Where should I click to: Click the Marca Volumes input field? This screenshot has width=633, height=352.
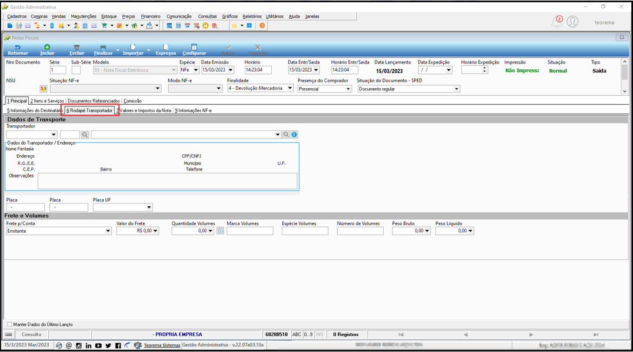(250, 231)
